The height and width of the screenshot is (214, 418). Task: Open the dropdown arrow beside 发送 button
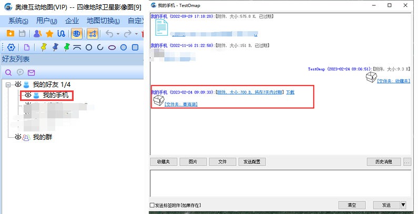[403, 205]
